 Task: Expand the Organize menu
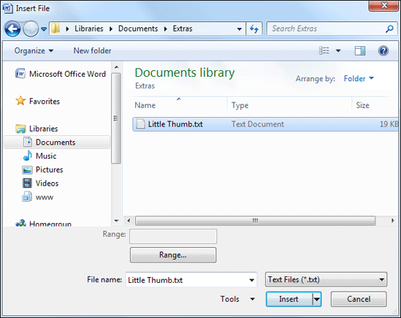tap(34, 50)
